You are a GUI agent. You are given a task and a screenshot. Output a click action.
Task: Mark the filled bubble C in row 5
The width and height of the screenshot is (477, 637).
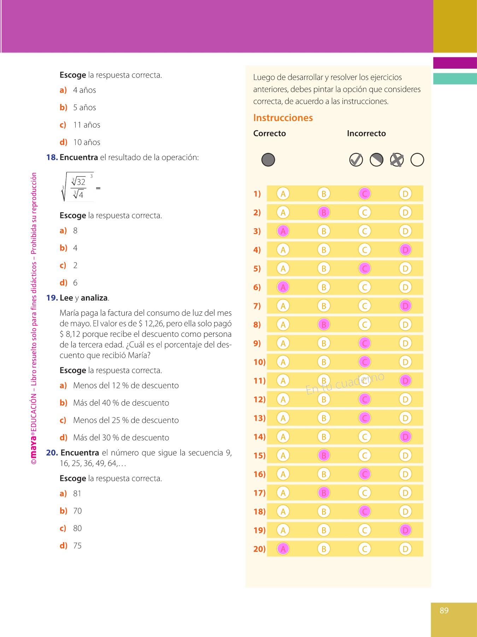pyautogui.click(x=365, y=269)
